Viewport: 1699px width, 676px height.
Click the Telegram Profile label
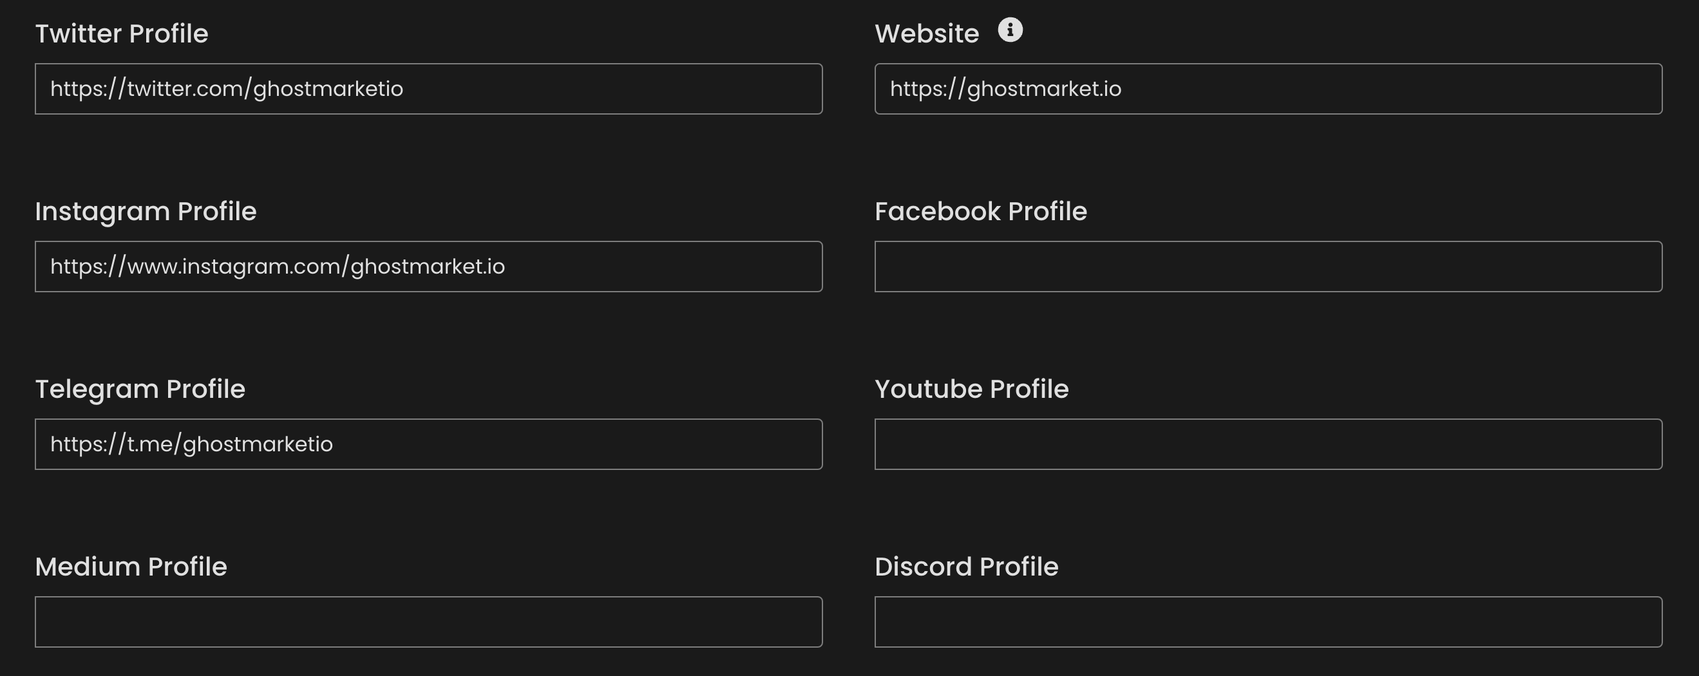140,389
